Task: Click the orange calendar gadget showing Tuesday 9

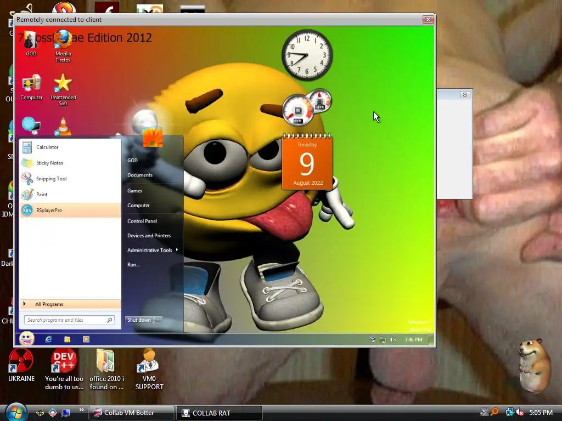Action: pyautogui.click(x=307, y=162)
